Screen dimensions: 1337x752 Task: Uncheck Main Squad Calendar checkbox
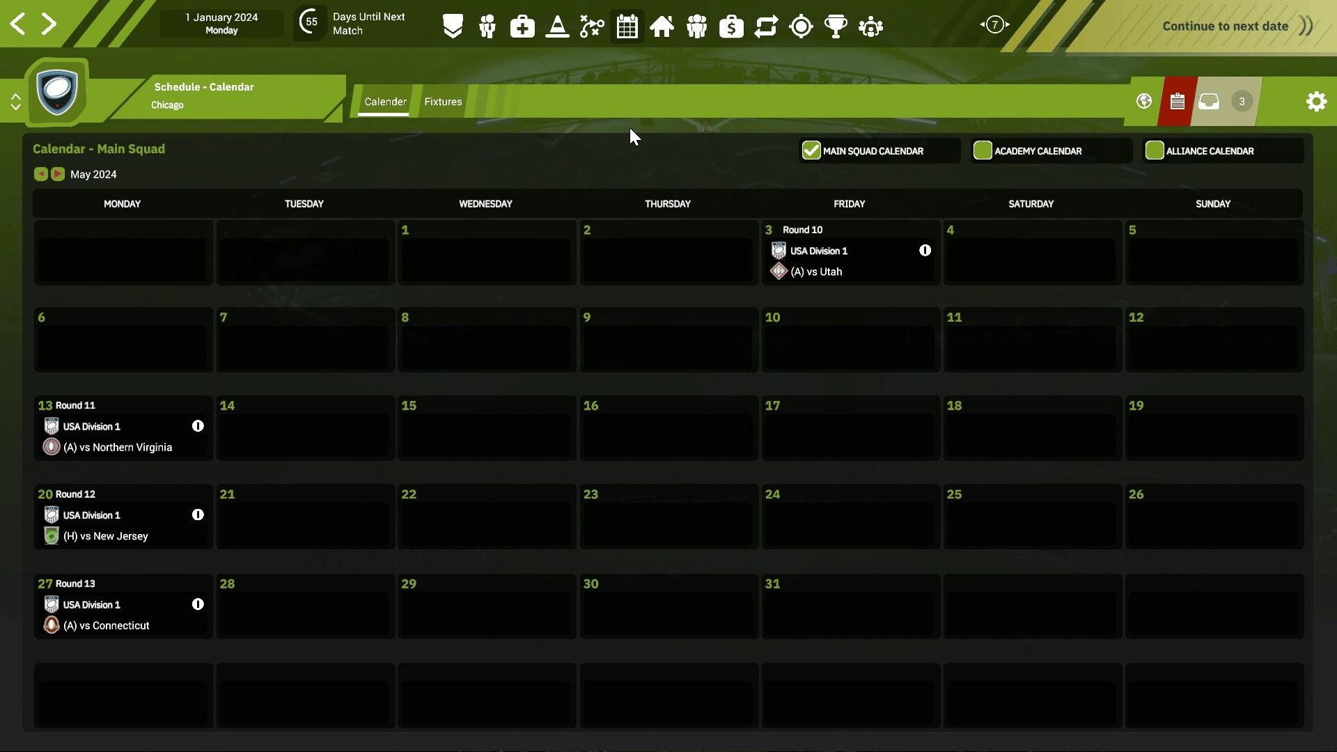811,150
